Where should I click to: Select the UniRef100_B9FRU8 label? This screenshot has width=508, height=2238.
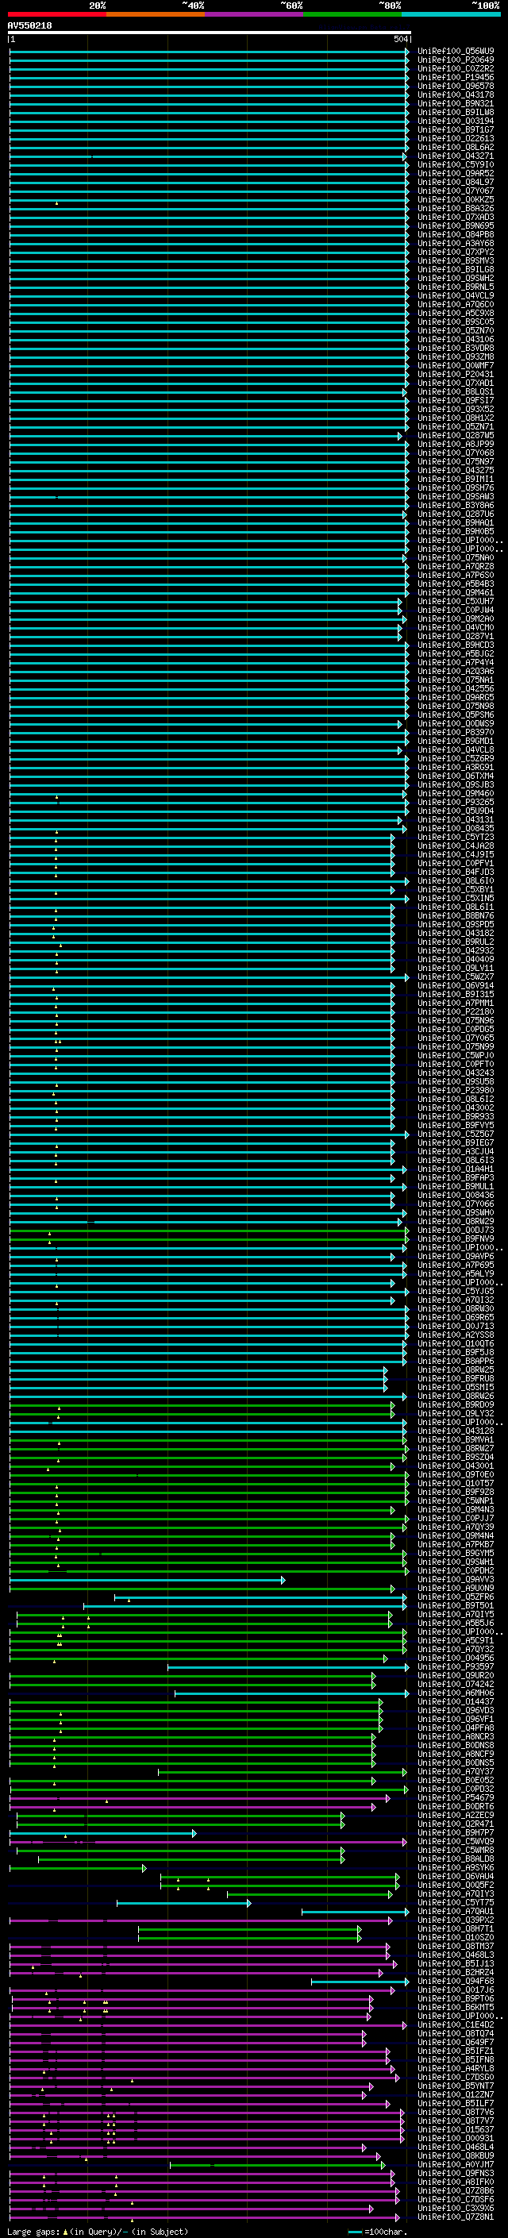(456, 1379)
